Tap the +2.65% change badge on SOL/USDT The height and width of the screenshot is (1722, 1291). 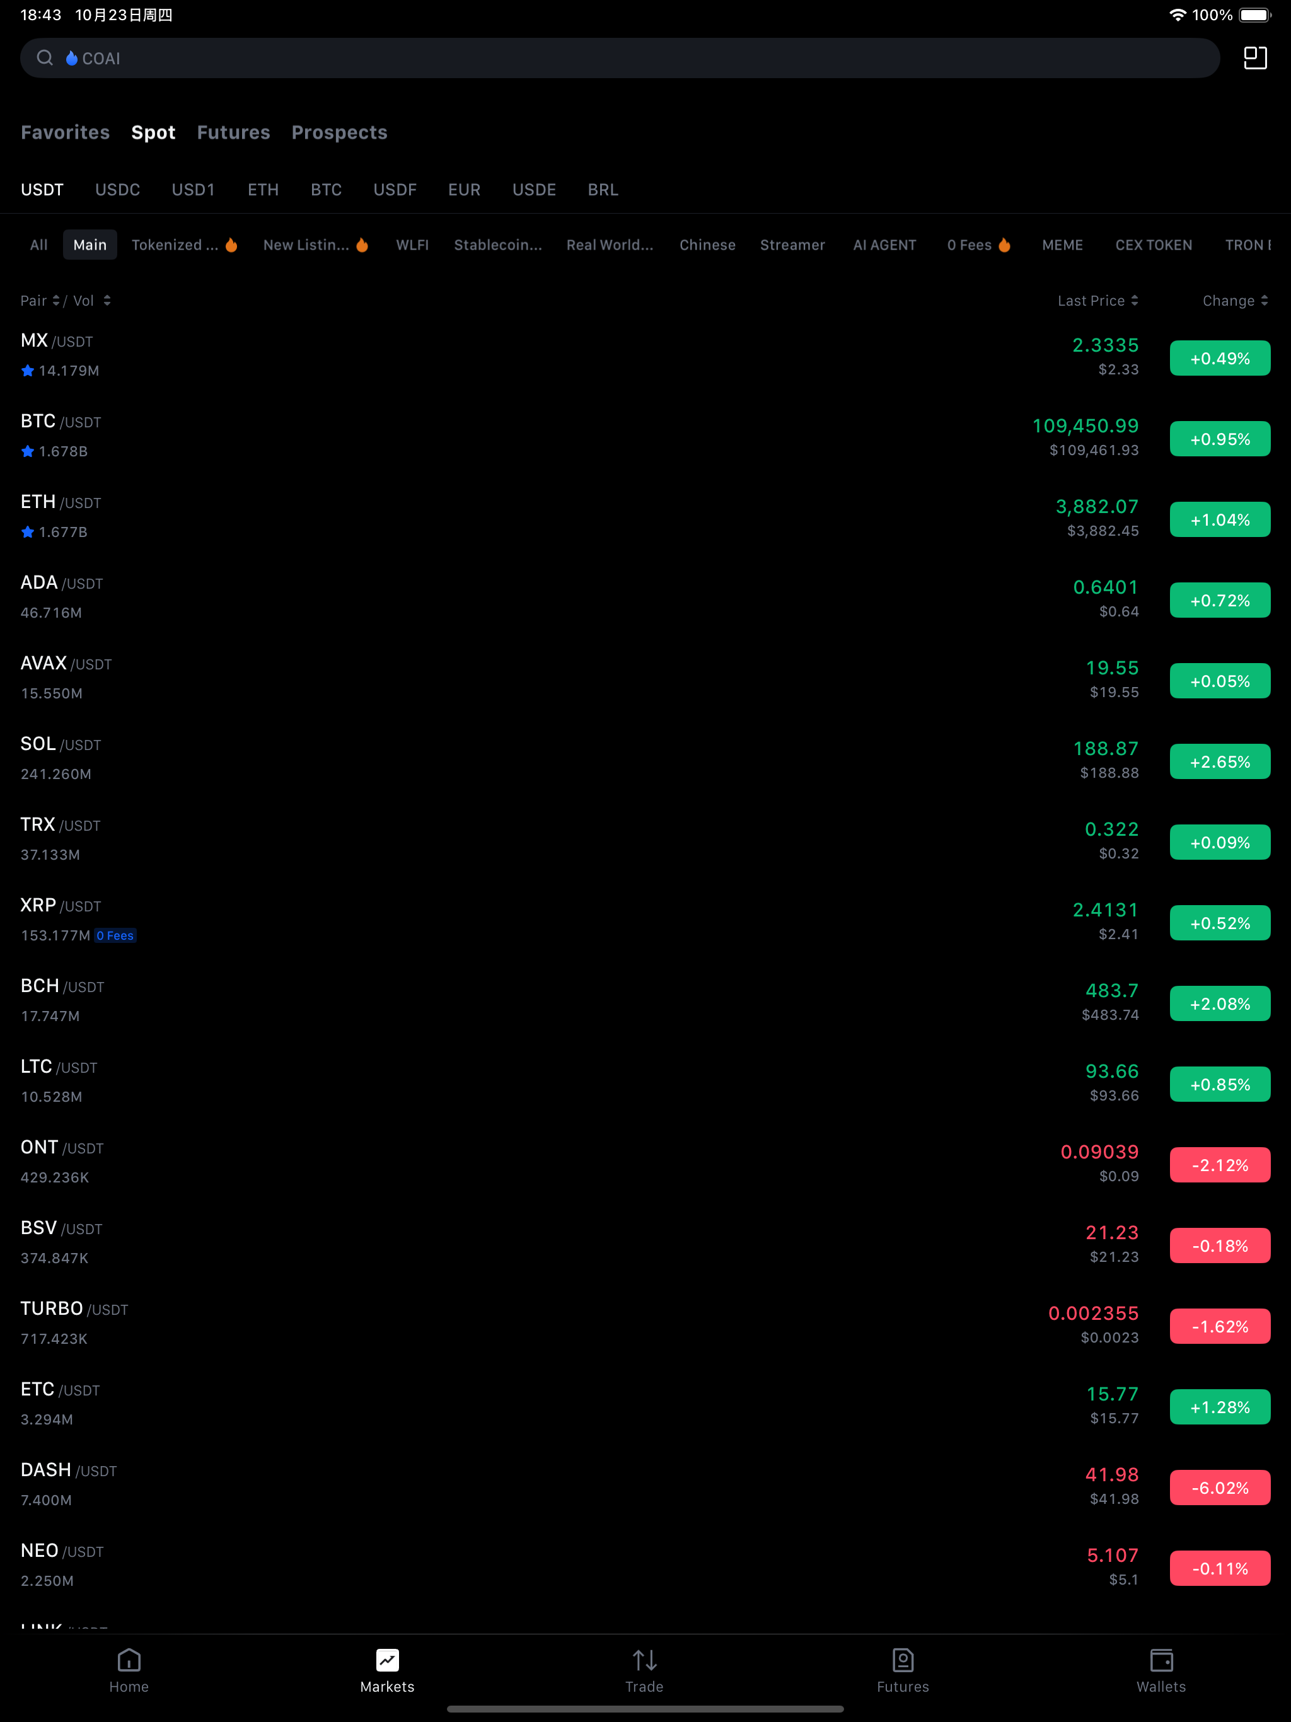(x=1219, y=761)
